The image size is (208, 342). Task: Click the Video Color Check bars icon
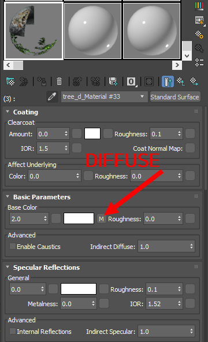pyautogui.click(x=199, y=6)
